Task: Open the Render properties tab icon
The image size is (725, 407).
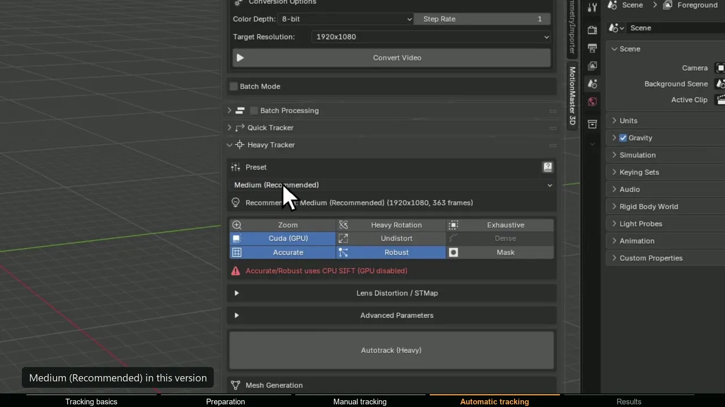Action: pyautogui.click(x=592, y=30)
